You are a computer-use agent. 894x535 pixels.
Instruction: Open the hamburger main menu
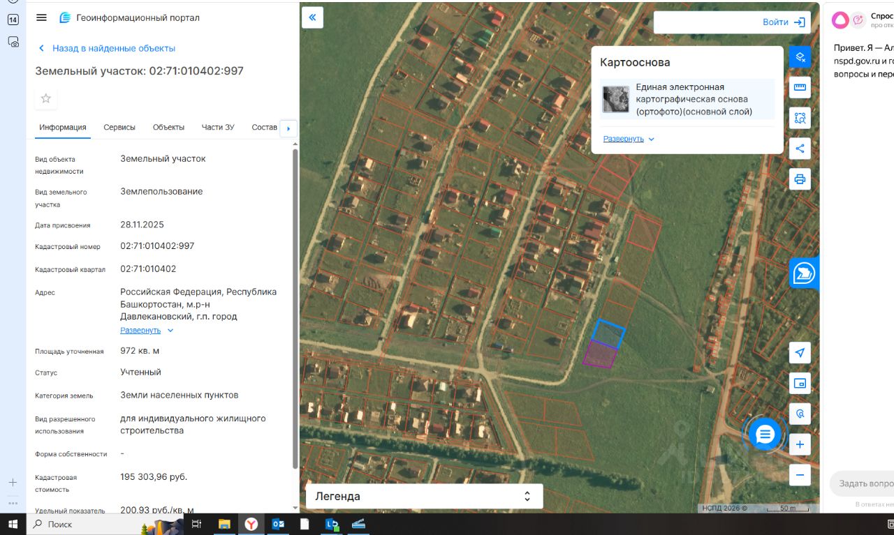click(x=41, y=17)
